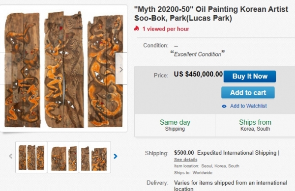
Task: Click the Add to Watchlist link
Action: pyautogui.click(x=248, y=106)
